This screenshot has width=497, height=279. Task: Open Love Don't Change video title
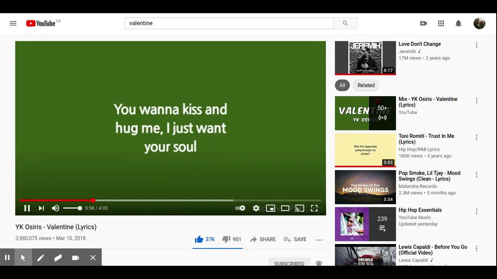(420, 44)
